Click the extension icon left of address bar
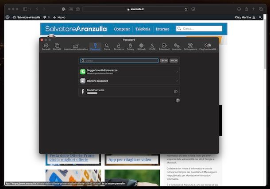 (63, 9)
